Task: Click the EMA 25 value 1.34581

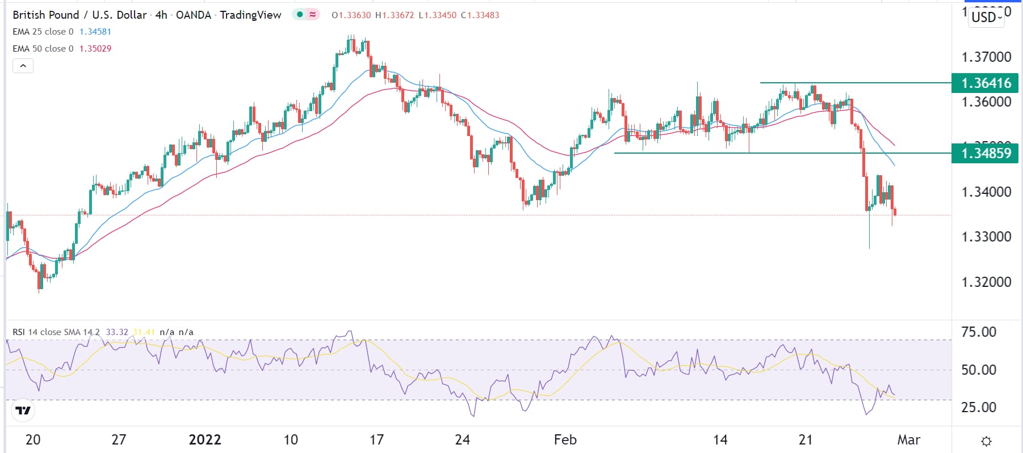Action: (x=95, y=32)
